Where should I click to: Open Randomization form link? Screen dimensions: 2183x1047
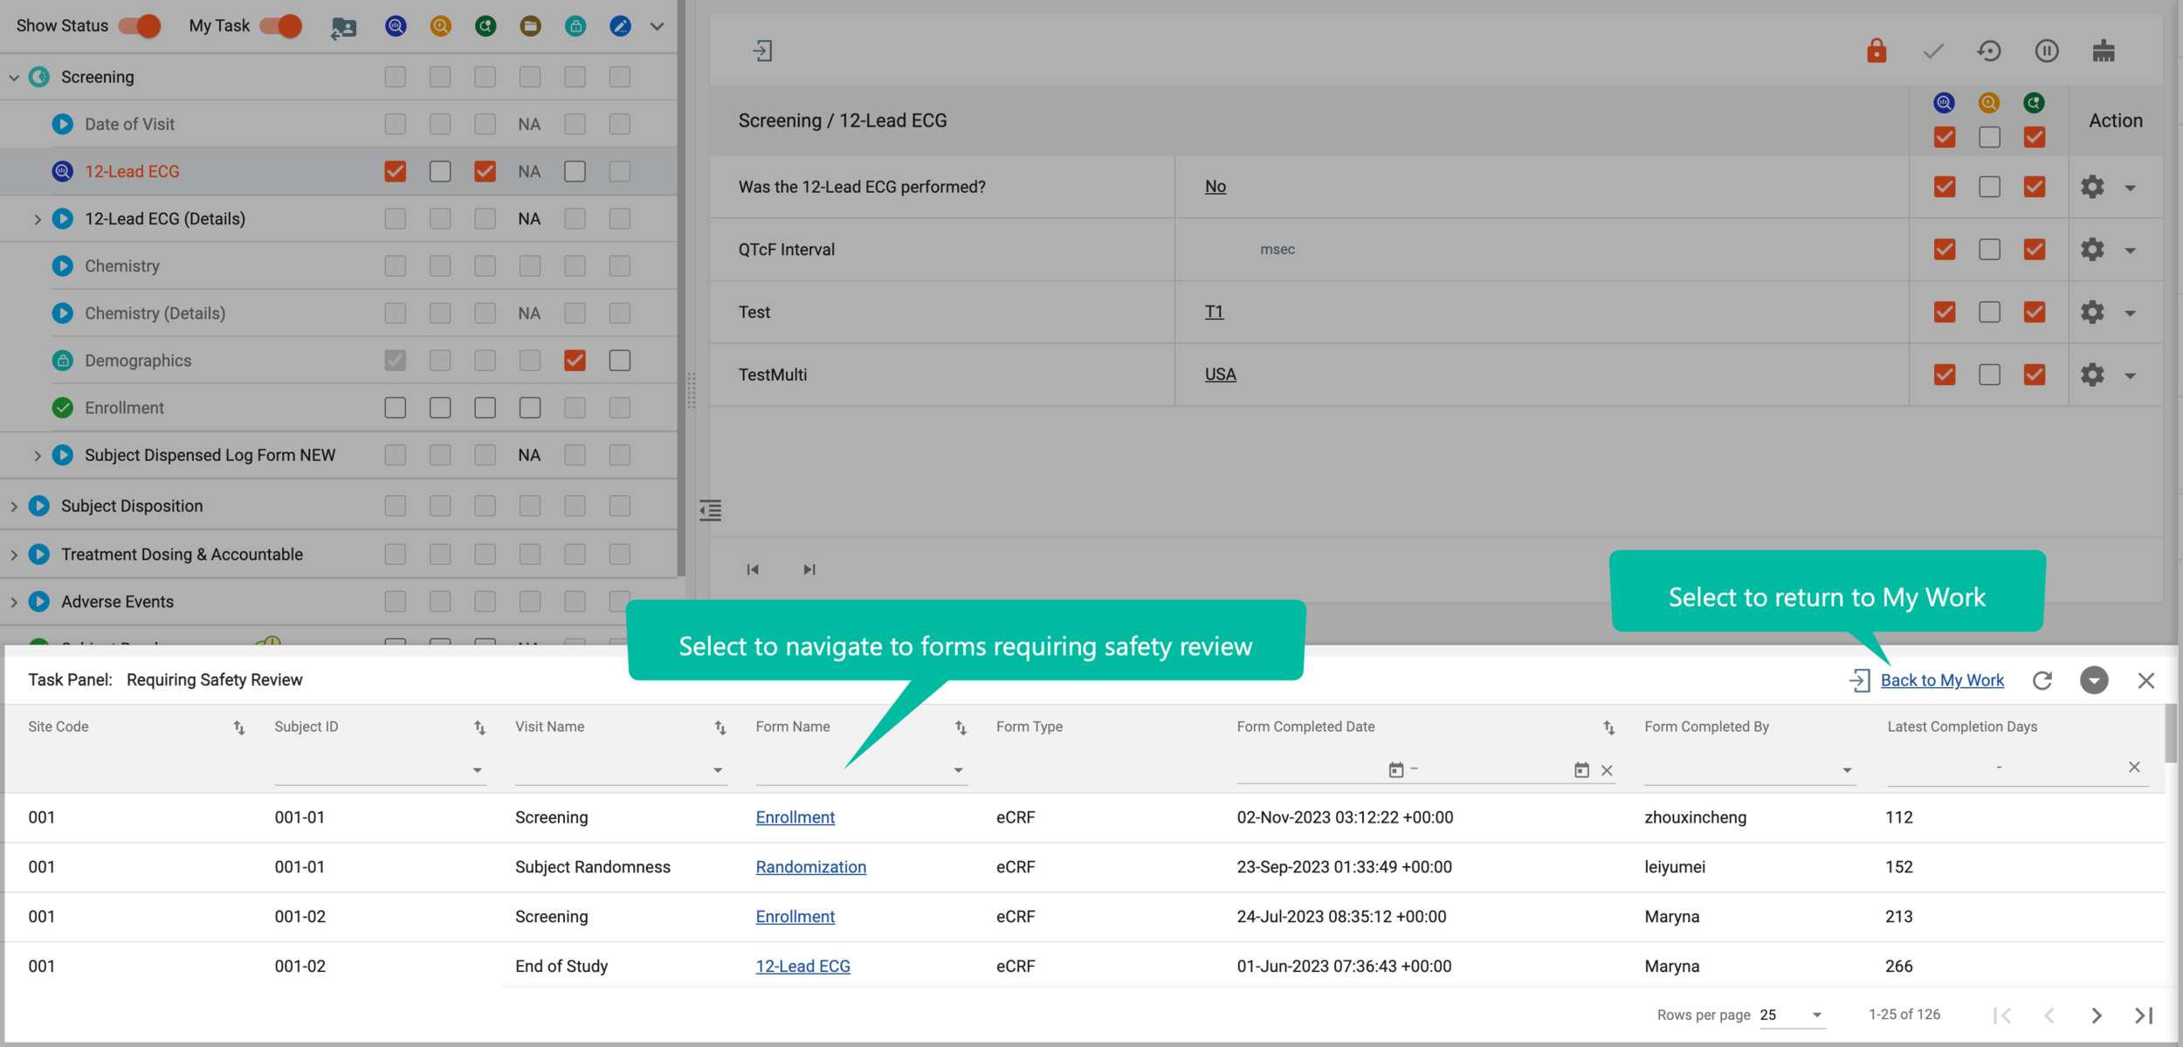coord(810,867)
